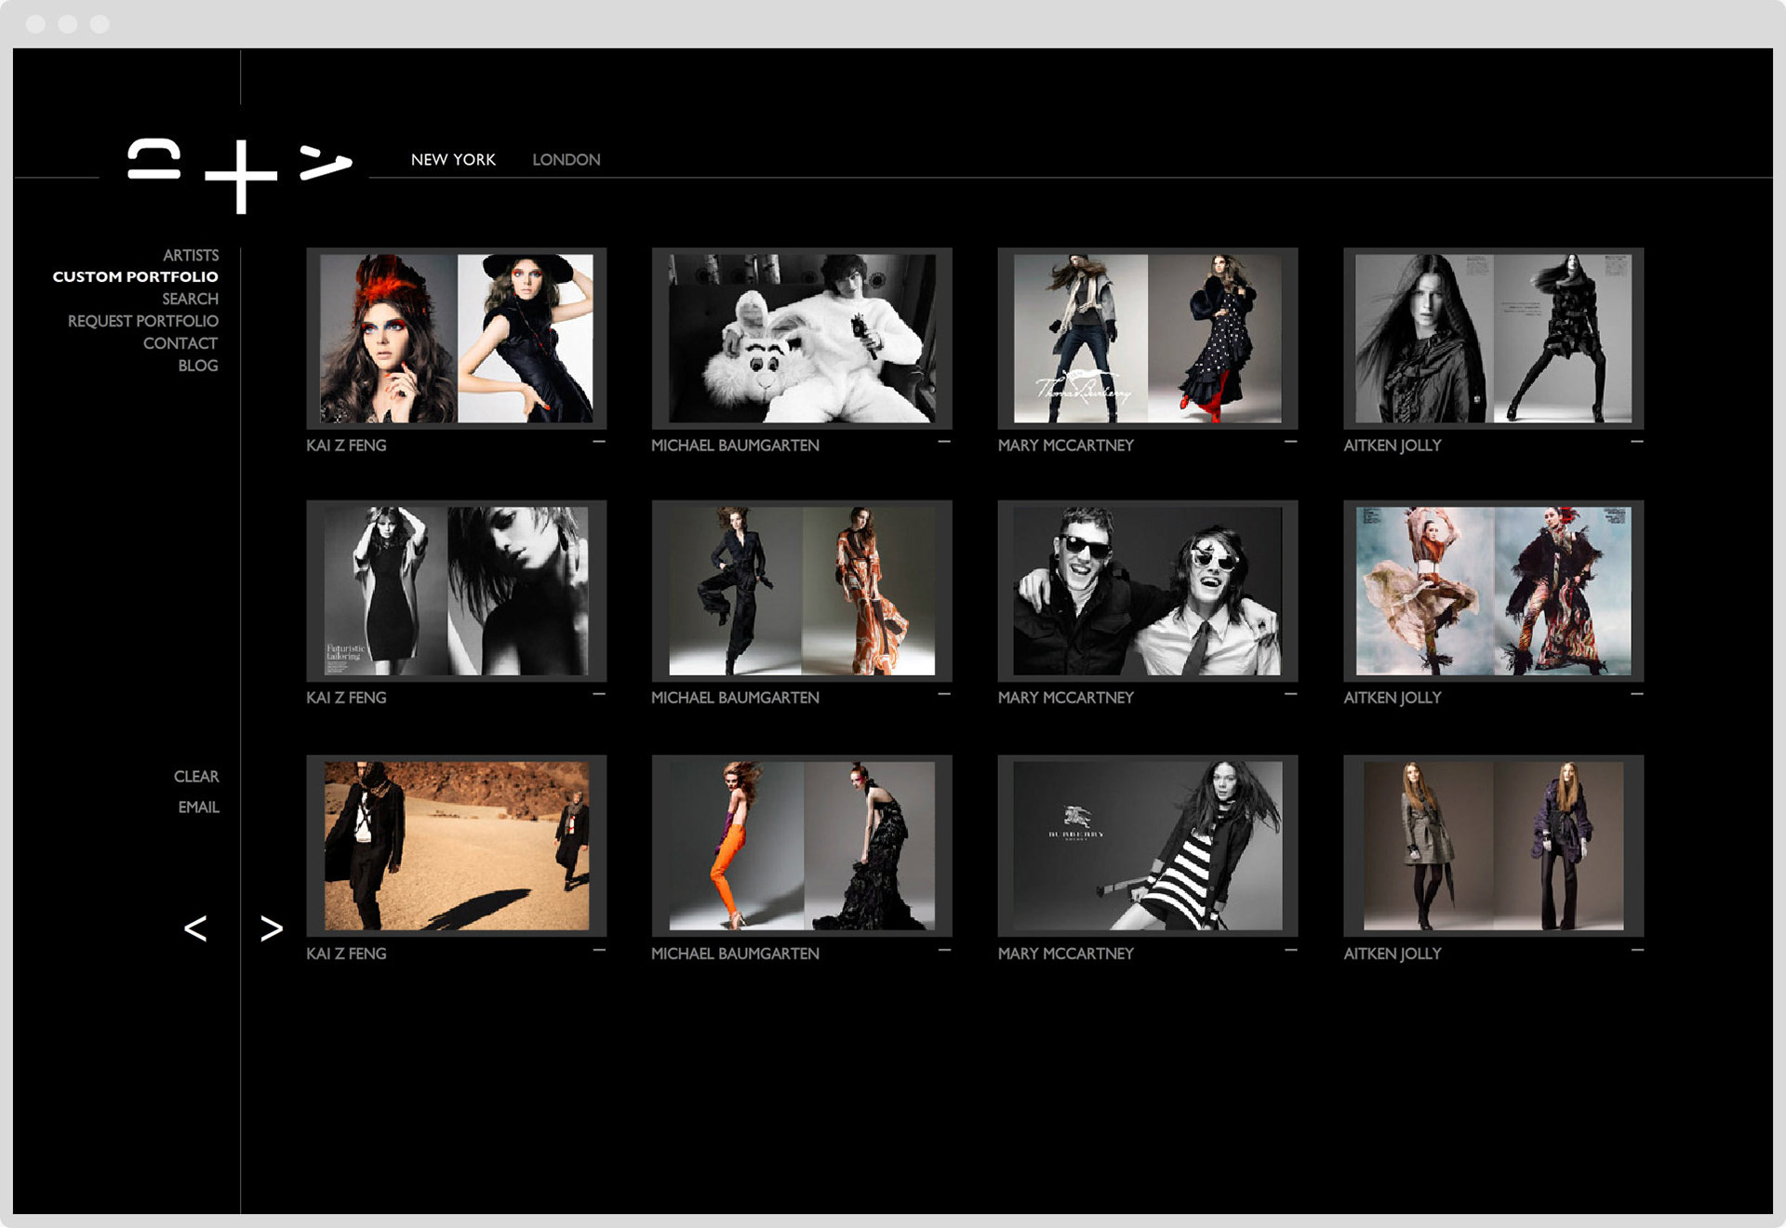Open the Search page
Screen dimensions: 1786x1228
[x=190, y=299]
